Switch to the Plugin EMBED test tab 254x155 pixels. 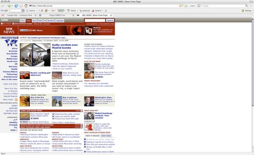click(57, 15)
